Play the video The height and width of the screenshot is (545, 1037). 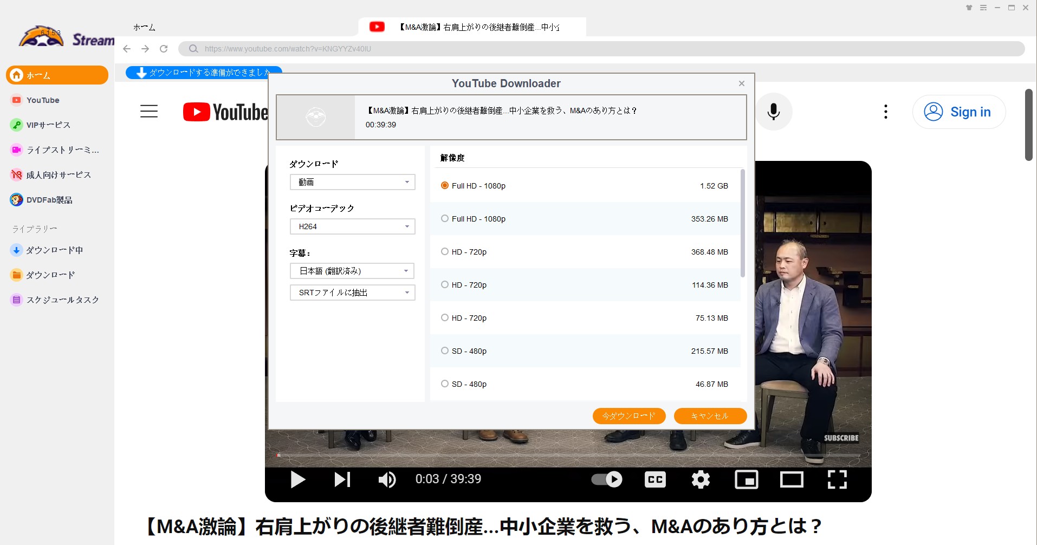297,479
